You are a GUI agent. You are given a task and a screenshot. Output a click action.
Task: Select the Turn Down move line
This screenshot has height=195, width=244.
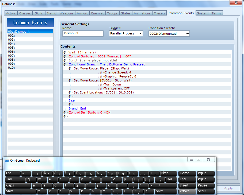click(147, 84)
